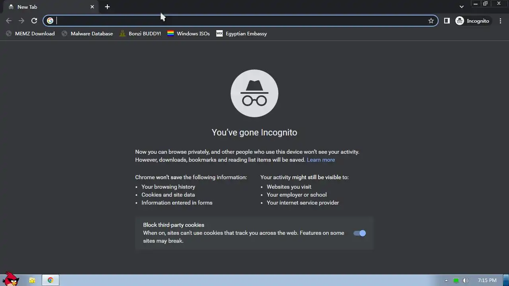The height and width of the screenshot is (286, 509).
Task: Click the "Block third-party cookies" title
Action: (x=174, y=225)
